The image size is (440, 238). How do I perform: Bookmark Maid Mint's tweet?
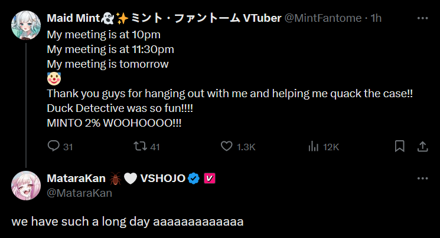pyautogui.click(x=399, y=146)
